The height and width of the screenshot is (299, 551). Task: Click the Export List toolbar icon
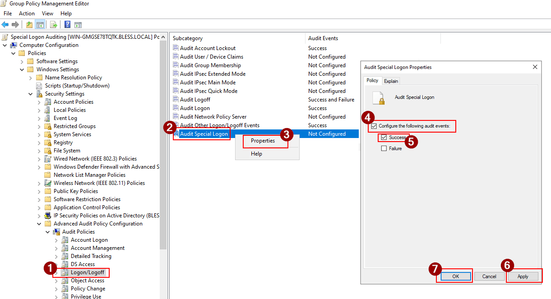pyautogui.click(x=54, y=24)
